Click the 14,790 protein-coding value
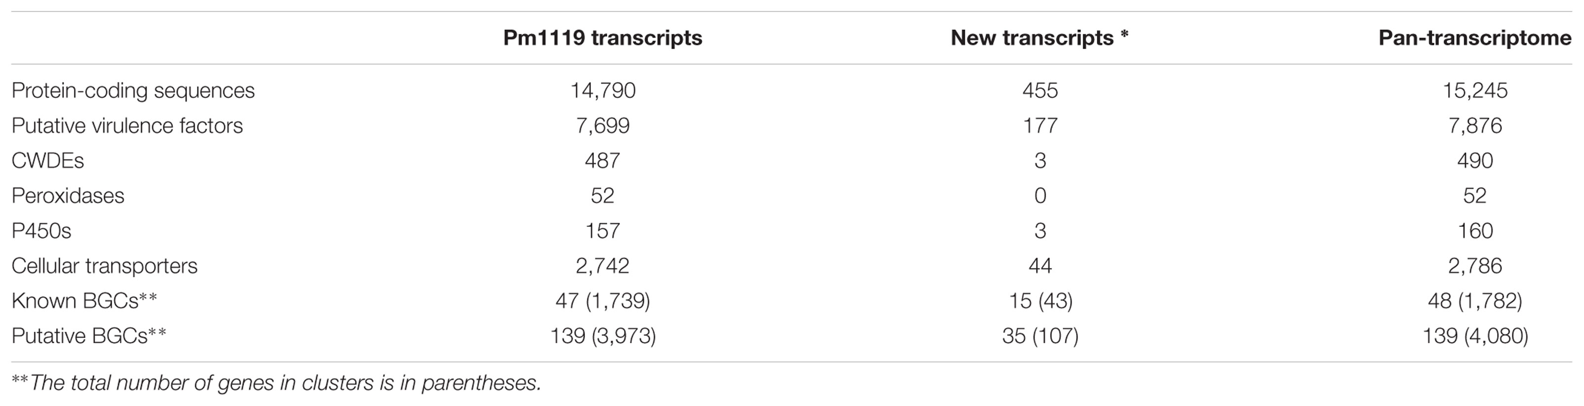This screenshot has height=406, width=1584. [x=602, y=90]
